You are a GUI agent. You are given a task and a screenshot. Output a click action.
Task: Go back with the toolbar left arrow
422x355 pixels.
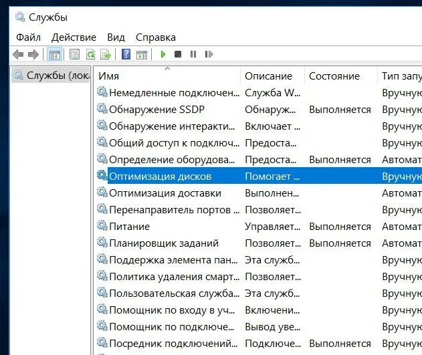(x=18, y=55)
